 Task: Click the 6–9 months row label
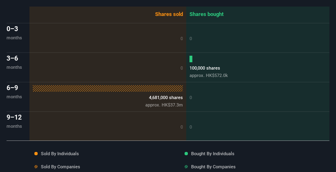coord(14,92)
